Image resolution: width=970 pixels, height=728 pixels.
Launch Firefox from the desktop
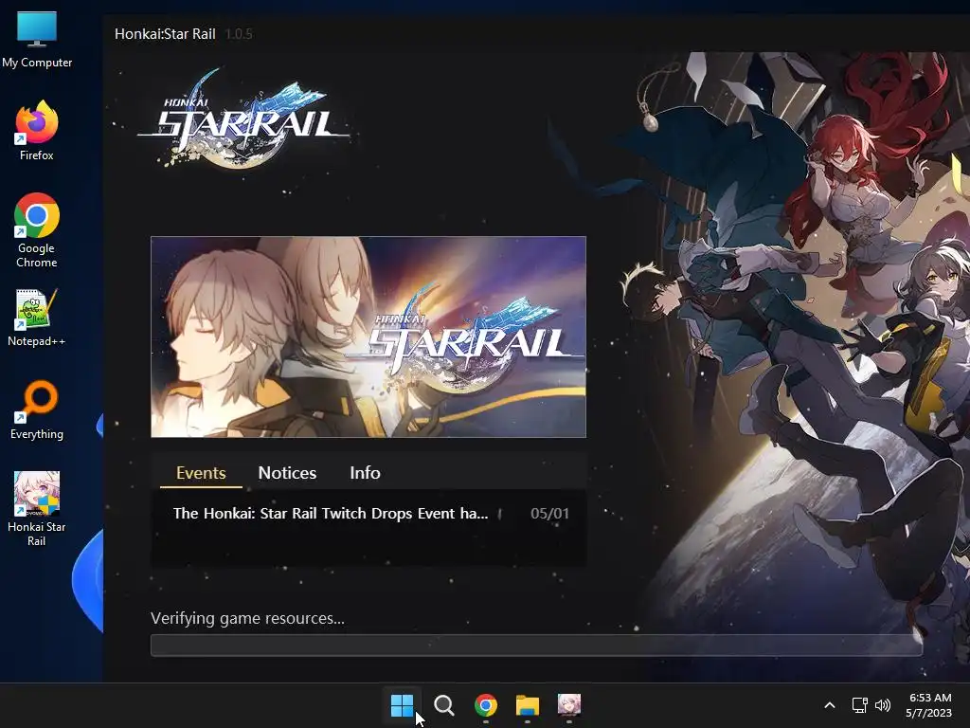click(x=37, y=131)
